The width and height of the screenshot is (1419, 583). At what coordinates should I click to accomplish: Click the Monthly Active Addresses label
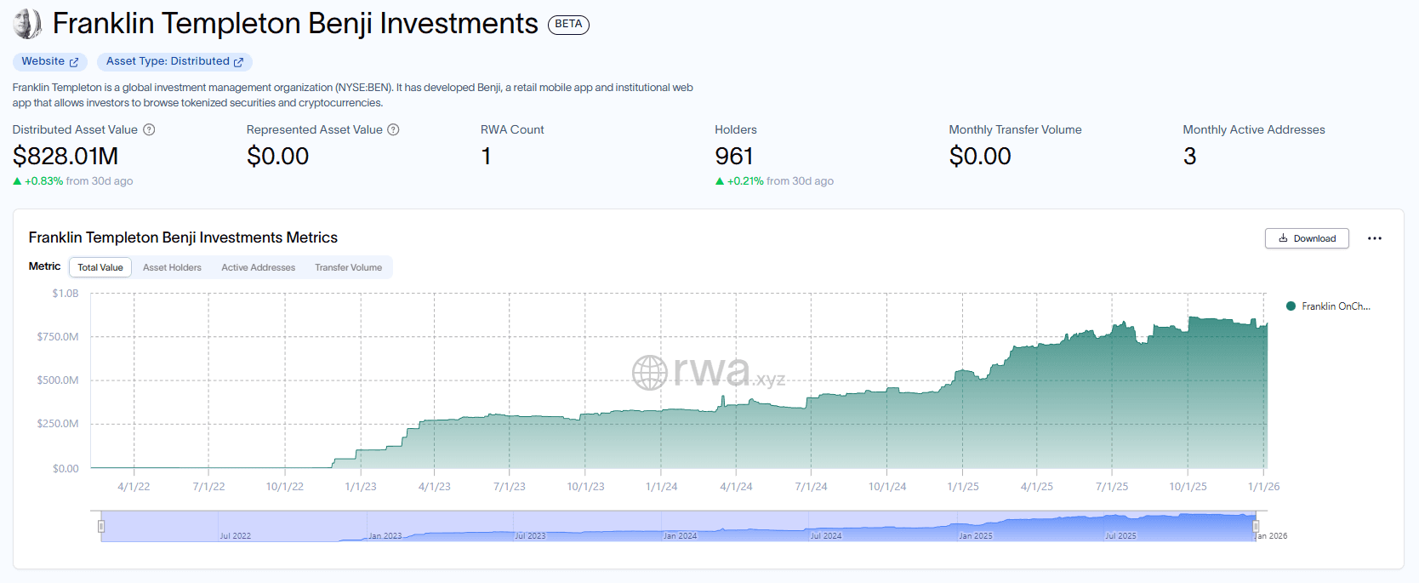1254,129
